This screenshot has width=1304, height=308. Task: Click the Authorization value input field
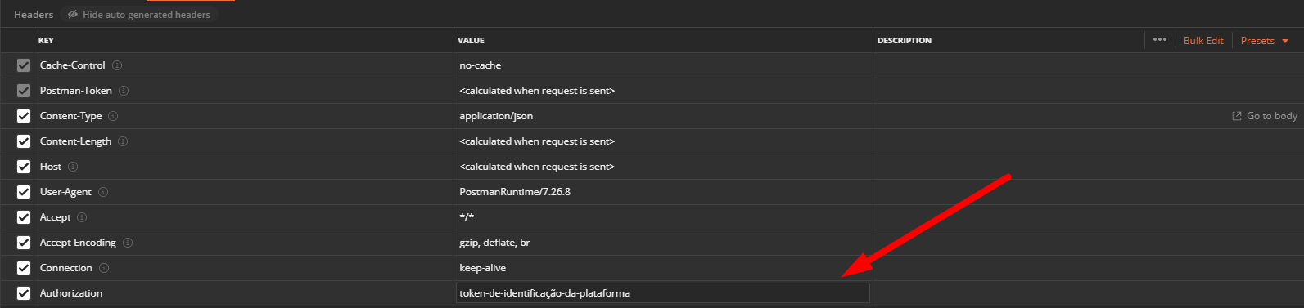(663, 293)
